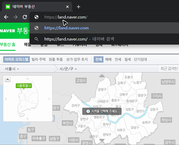The width and height of the screenshot is (179, 145).
Task: Choose 도봉구 district on the map
Action: pyautogui.click(x=129, y=77)
